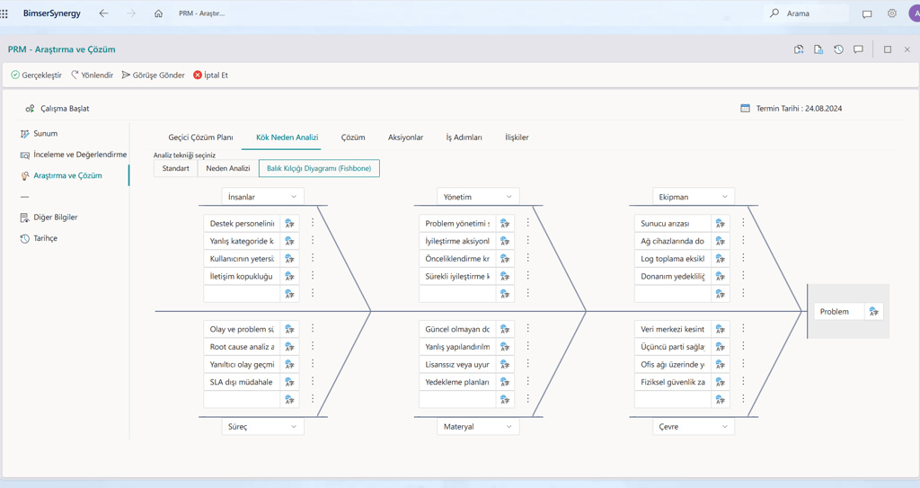
Task: Click the history clock icon in panel header
Action: coord(838,49)
